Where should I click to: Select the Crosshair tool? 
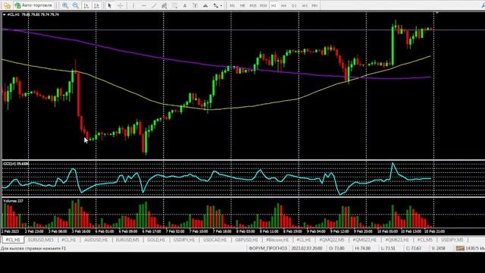[120, 5]
